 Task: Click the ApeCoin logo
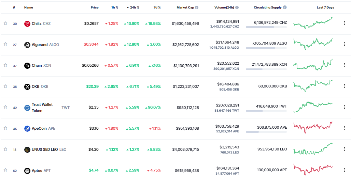pyautogui.click(x=27, y=129)
